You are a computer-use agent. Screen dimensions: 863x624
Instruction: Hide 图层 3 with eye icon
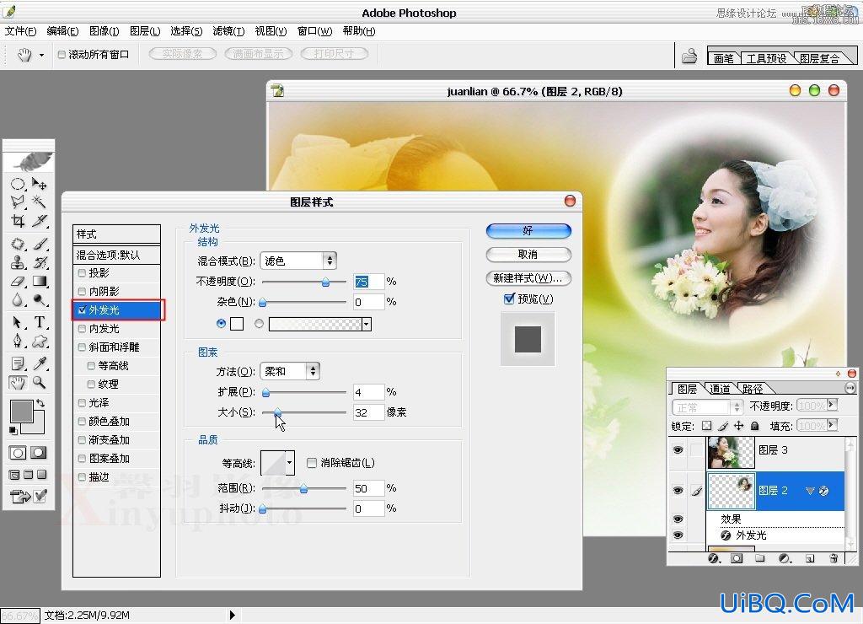point(678,450)
